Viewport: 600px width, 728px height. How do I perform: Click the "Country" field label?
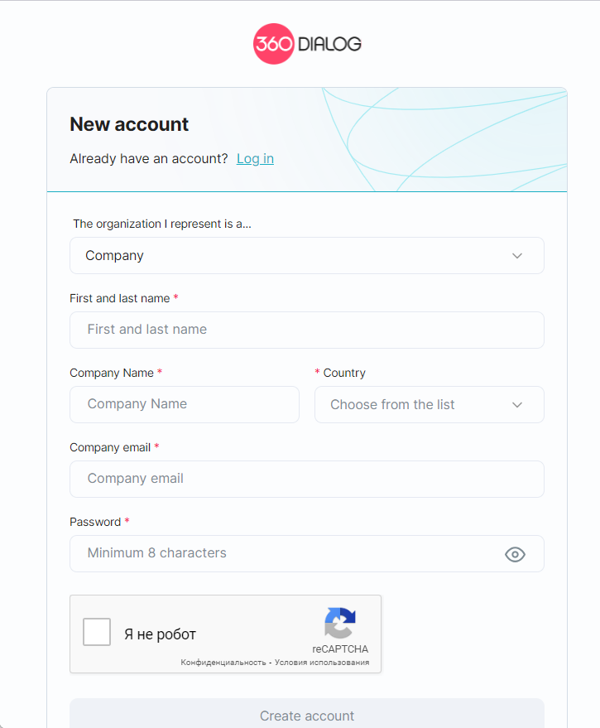(344, 373)
